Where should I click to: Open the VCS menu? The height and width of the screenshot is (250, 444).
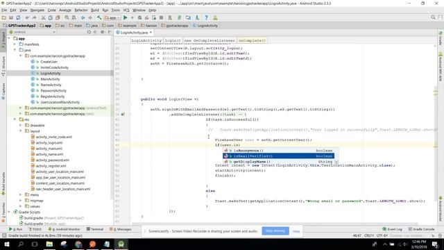(126, 10)
